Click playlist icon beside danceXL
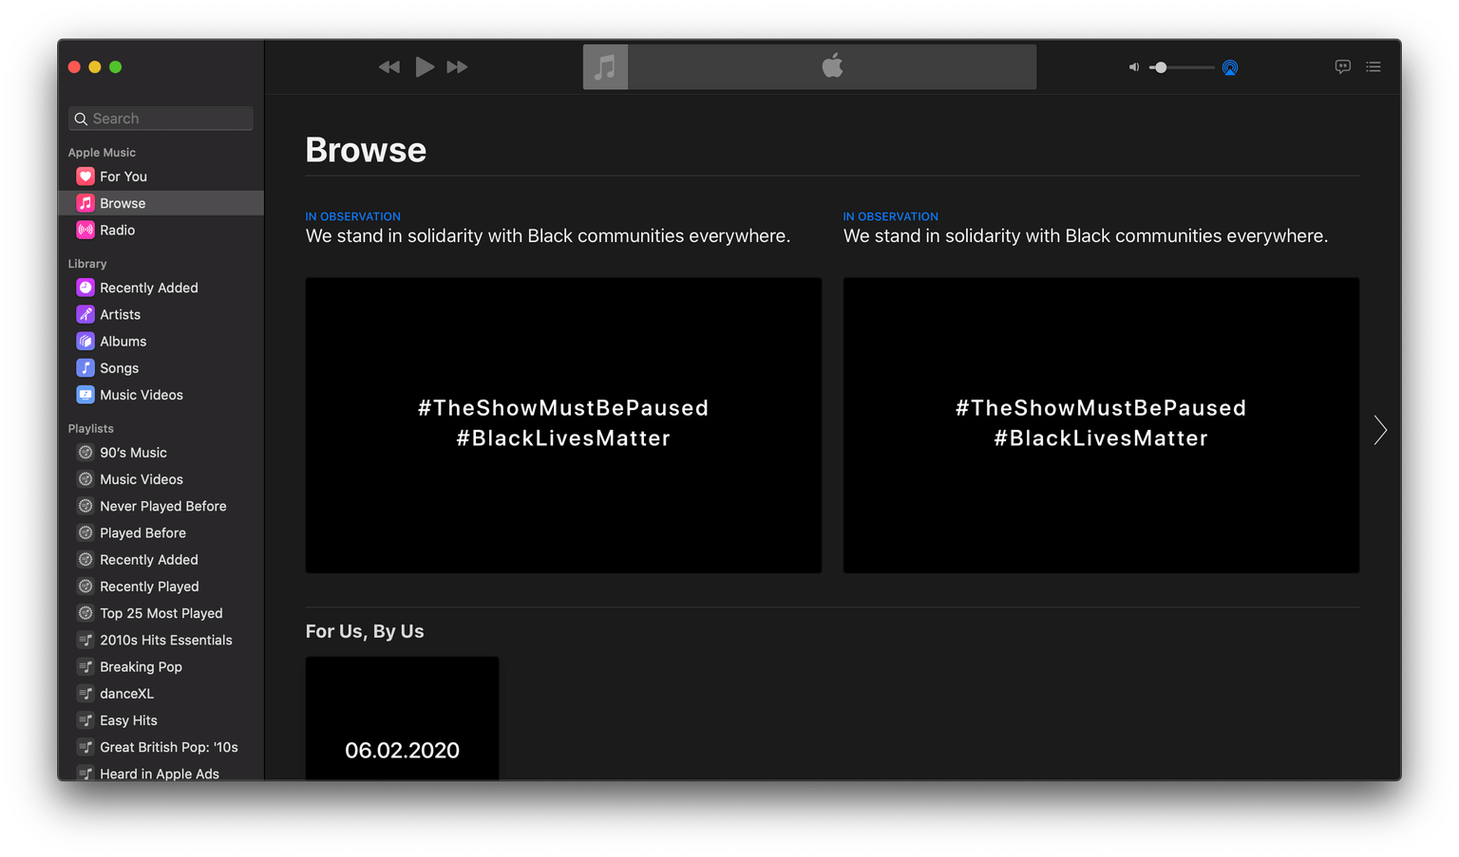 click(x=85, y=694)
